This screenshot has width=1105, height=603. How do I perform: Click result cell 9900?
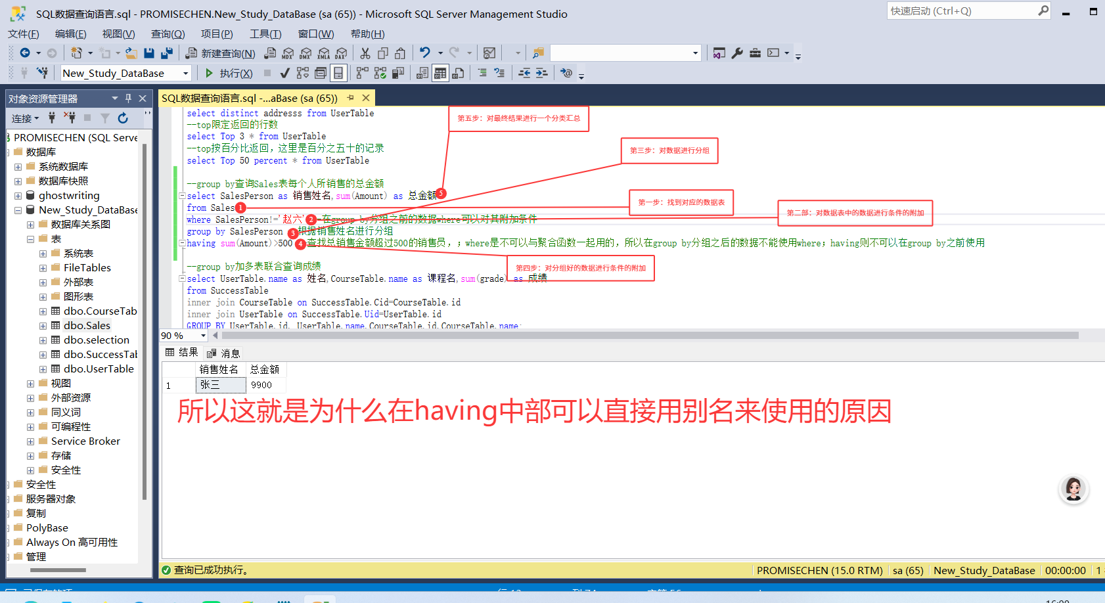(266, 385)
